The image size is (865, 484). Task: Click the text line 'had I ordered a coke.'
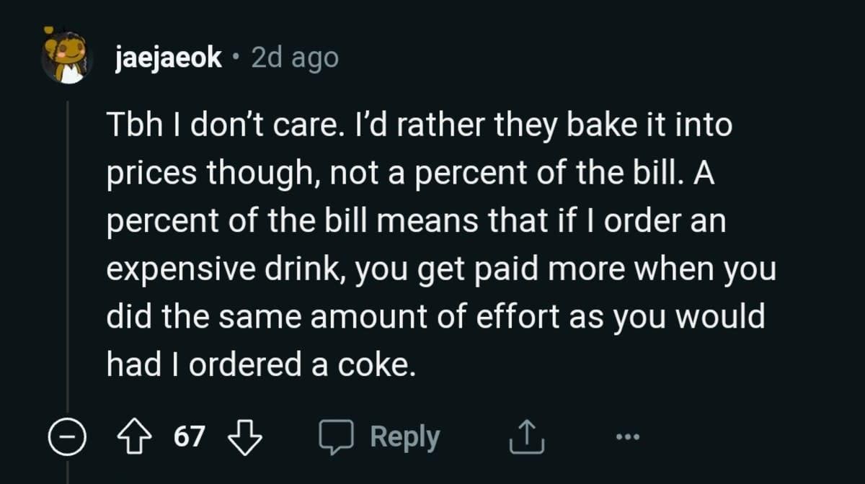(261, 365)
